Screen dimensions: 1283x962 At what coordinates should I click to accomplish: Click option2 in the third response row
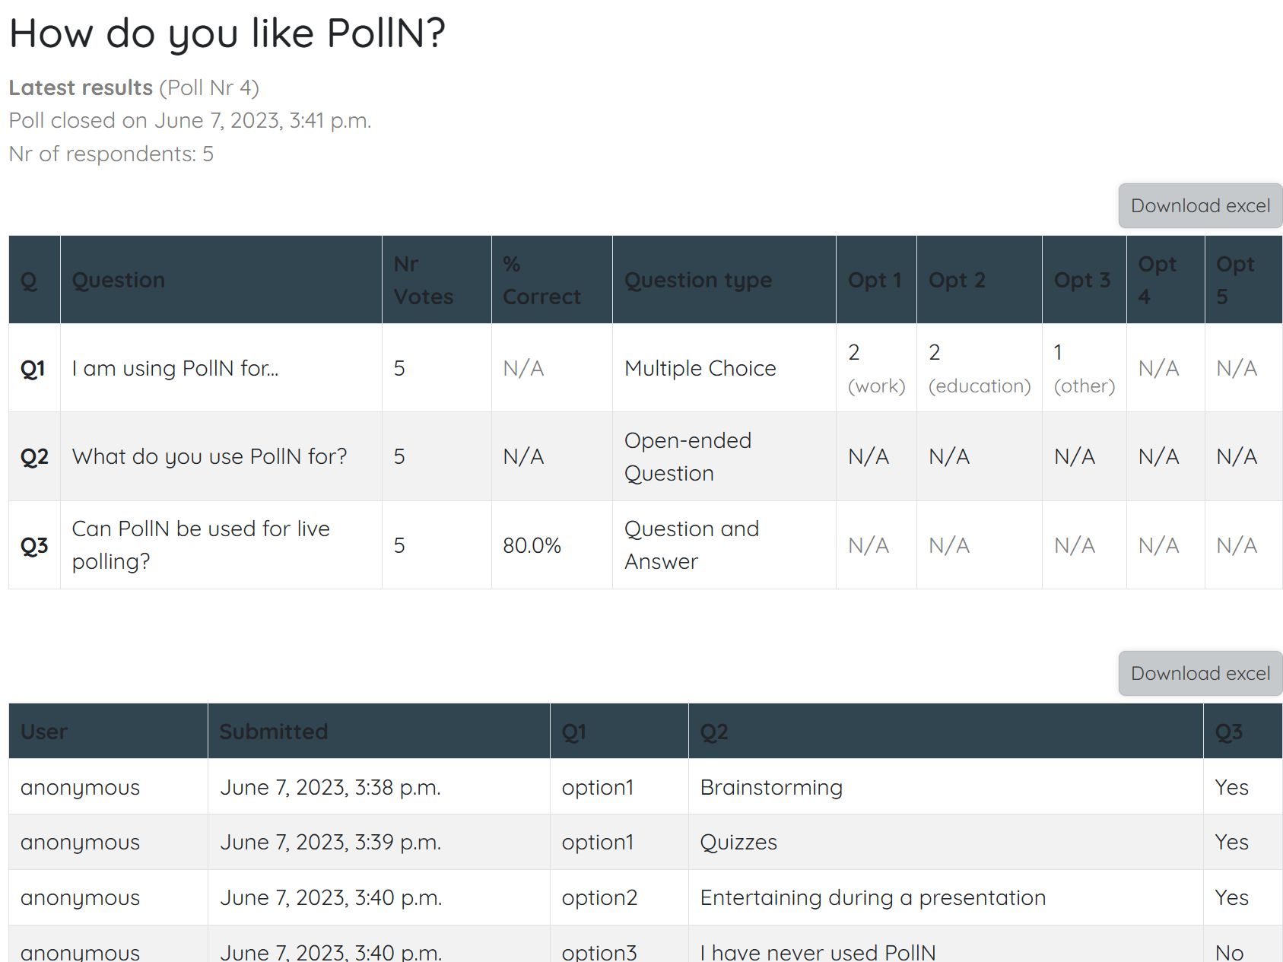[x=599, y=897]
